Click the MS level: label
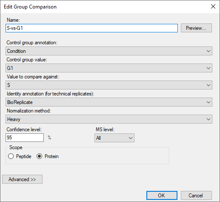 (105, 130)
